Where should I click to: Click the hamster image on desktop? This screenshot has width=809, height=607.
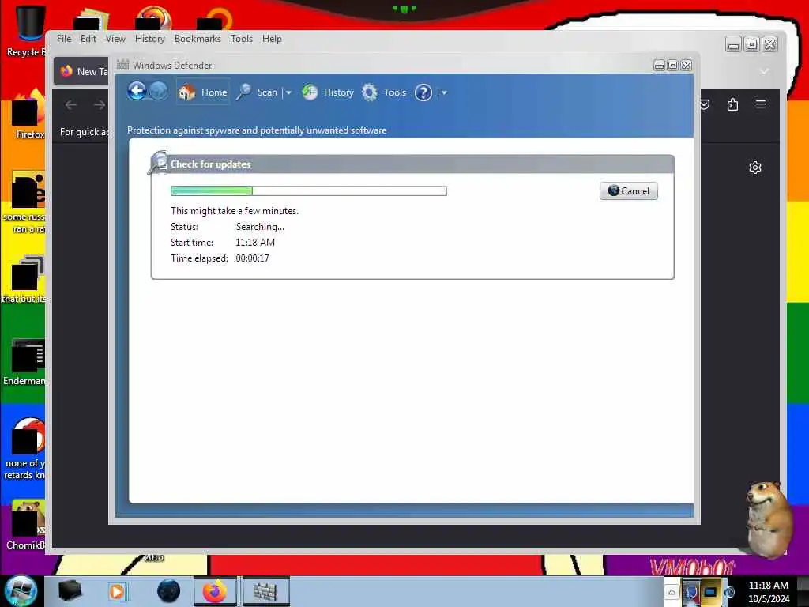click(x=768, y=519)
